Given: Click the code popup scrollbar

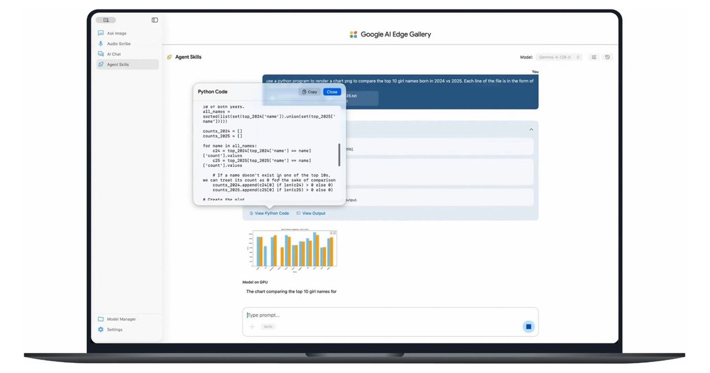Looking at the screenshot, I should [339, 155].
